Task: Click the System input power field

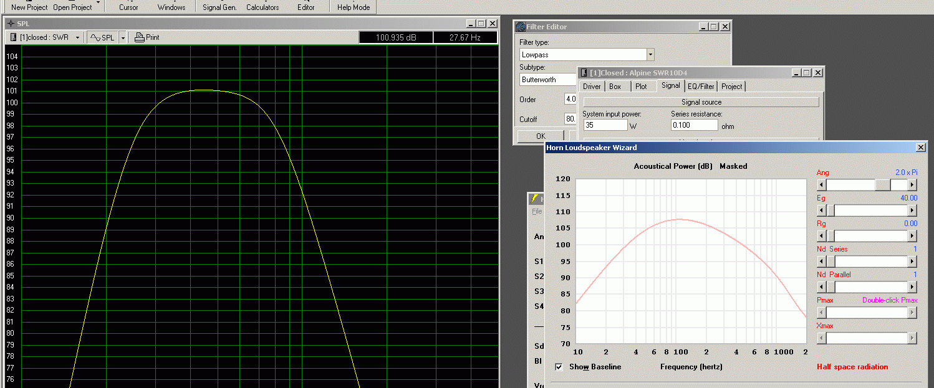Action: pyautogui.click(x=605, y=125)
